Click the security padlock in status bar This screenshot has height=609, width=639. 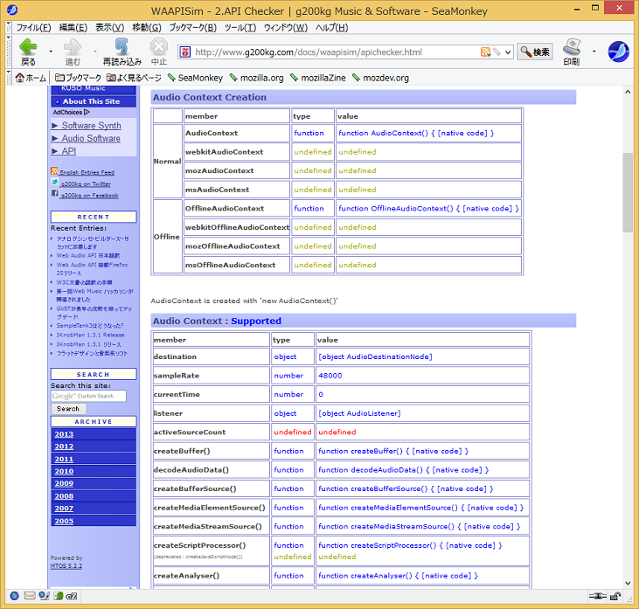[x=616, y=597]
